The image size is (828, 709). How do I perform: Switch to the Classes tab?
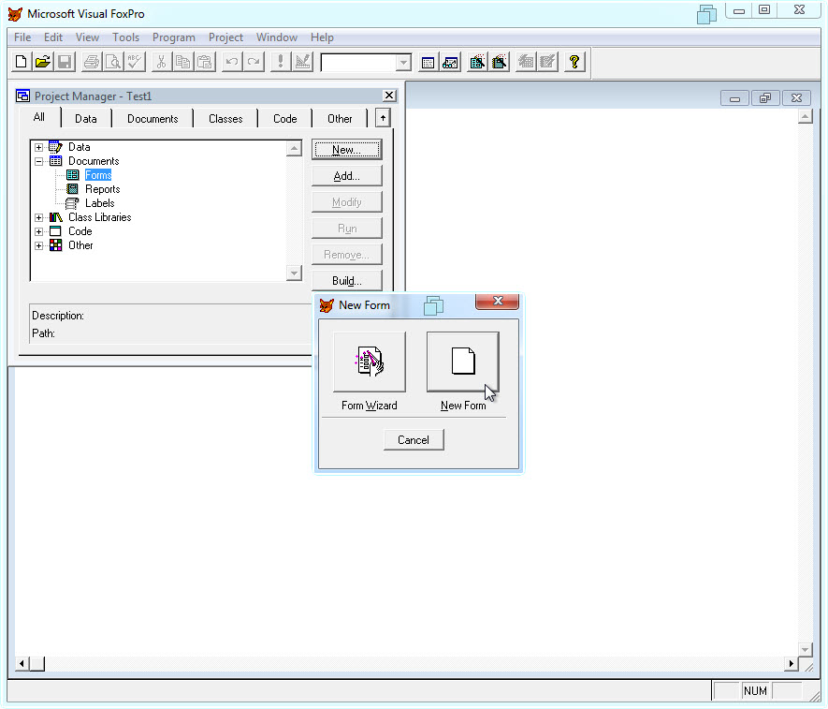(225, 119)
